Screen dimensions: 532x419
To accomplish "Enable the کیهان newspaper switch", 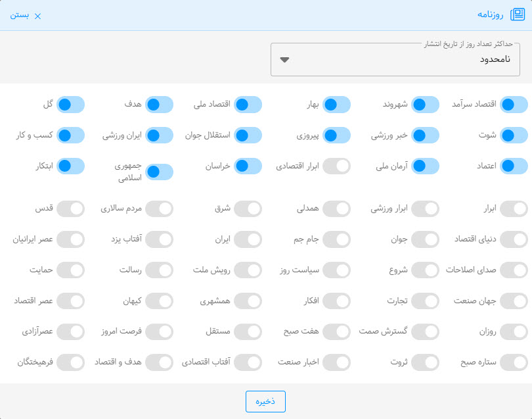I will point(160,301).
